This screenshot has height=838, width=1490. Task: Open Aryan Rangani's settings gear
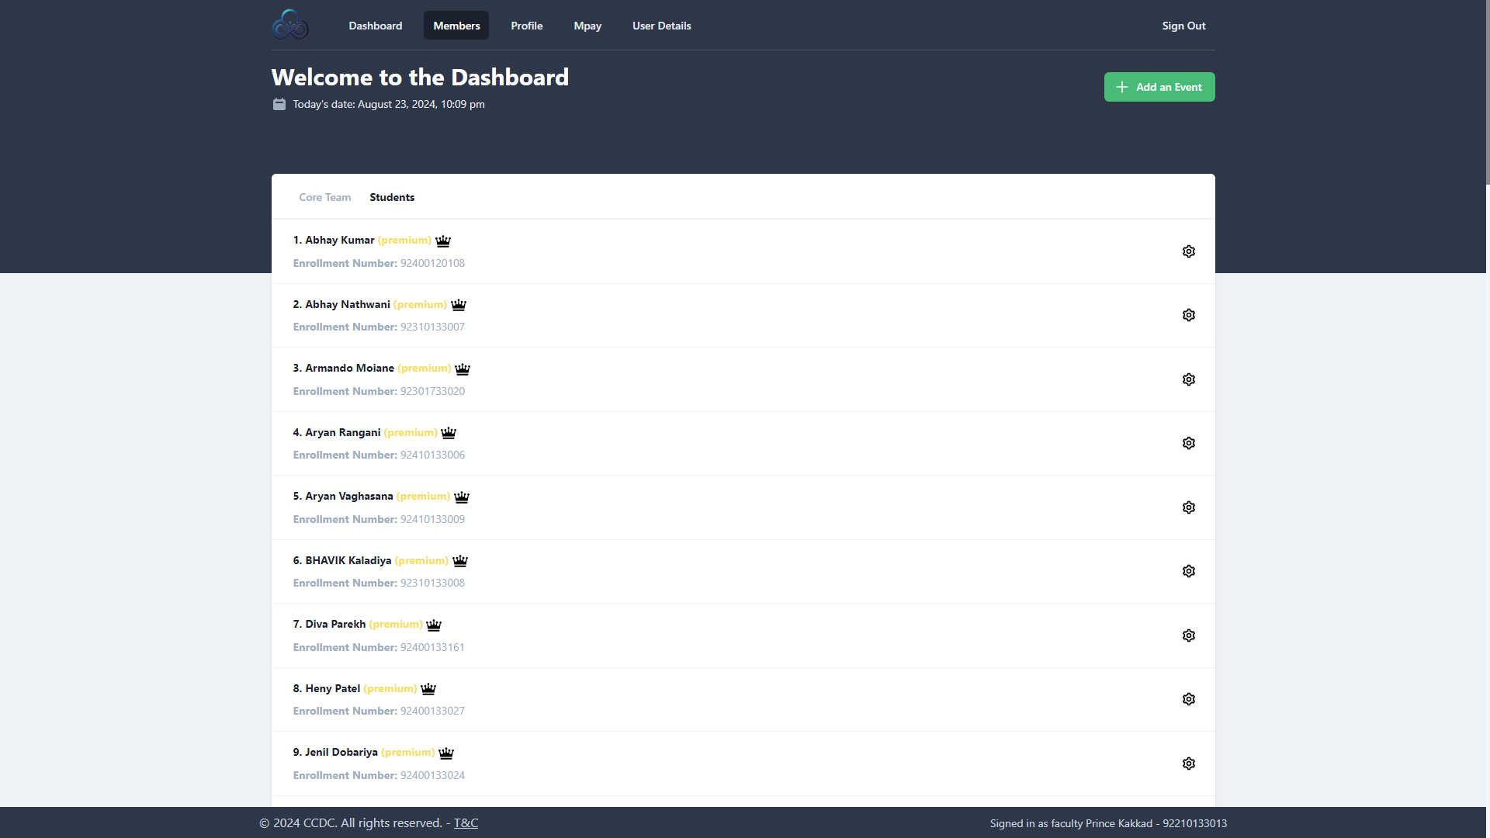click(x=1188, y=443)
